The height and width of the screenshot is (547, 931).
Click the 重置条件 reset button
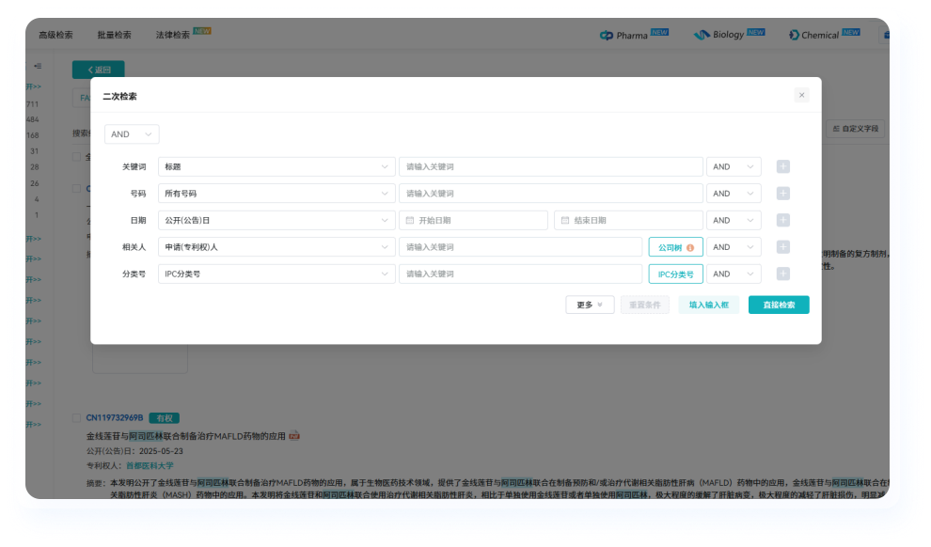(645, 305)
